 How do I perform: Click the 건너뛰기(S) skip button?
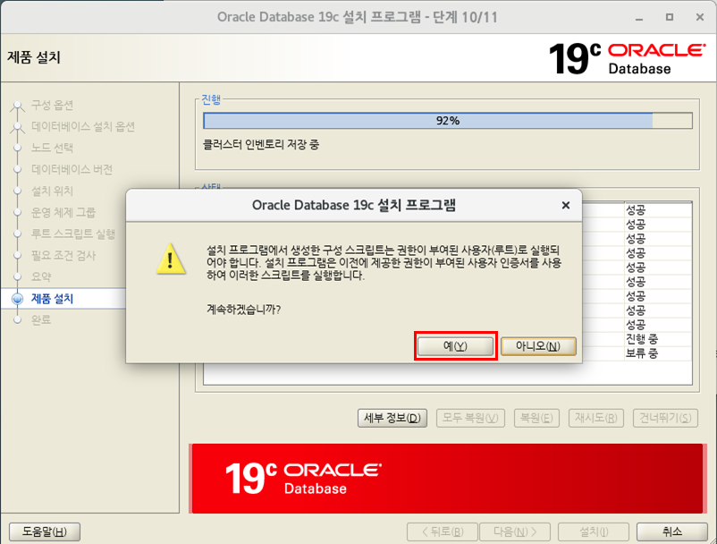pos(665,418)
